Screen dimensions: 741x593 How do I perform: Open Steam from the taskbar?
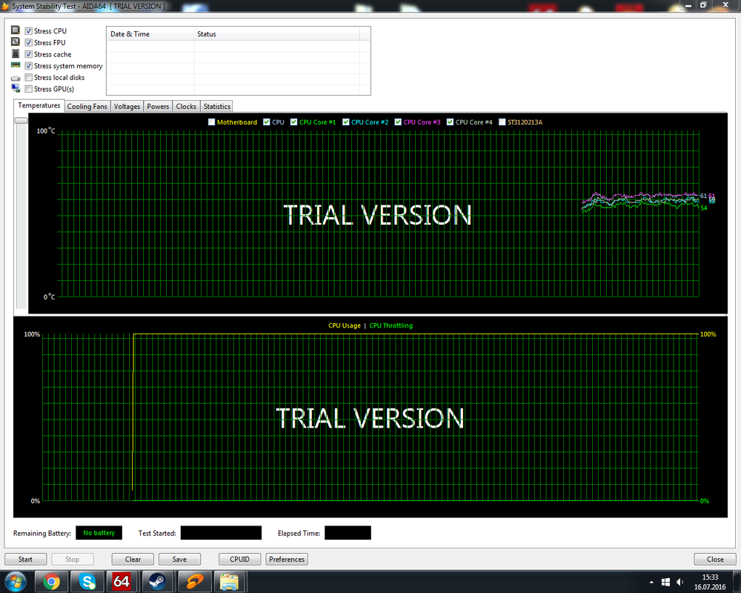(157, 581)
